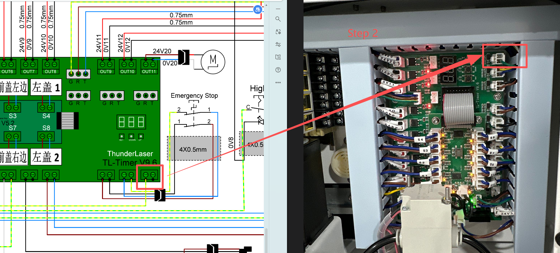This screenshot has height=253, width=560.
Task: Click the OUT11 terminal label
Action: 149,72
